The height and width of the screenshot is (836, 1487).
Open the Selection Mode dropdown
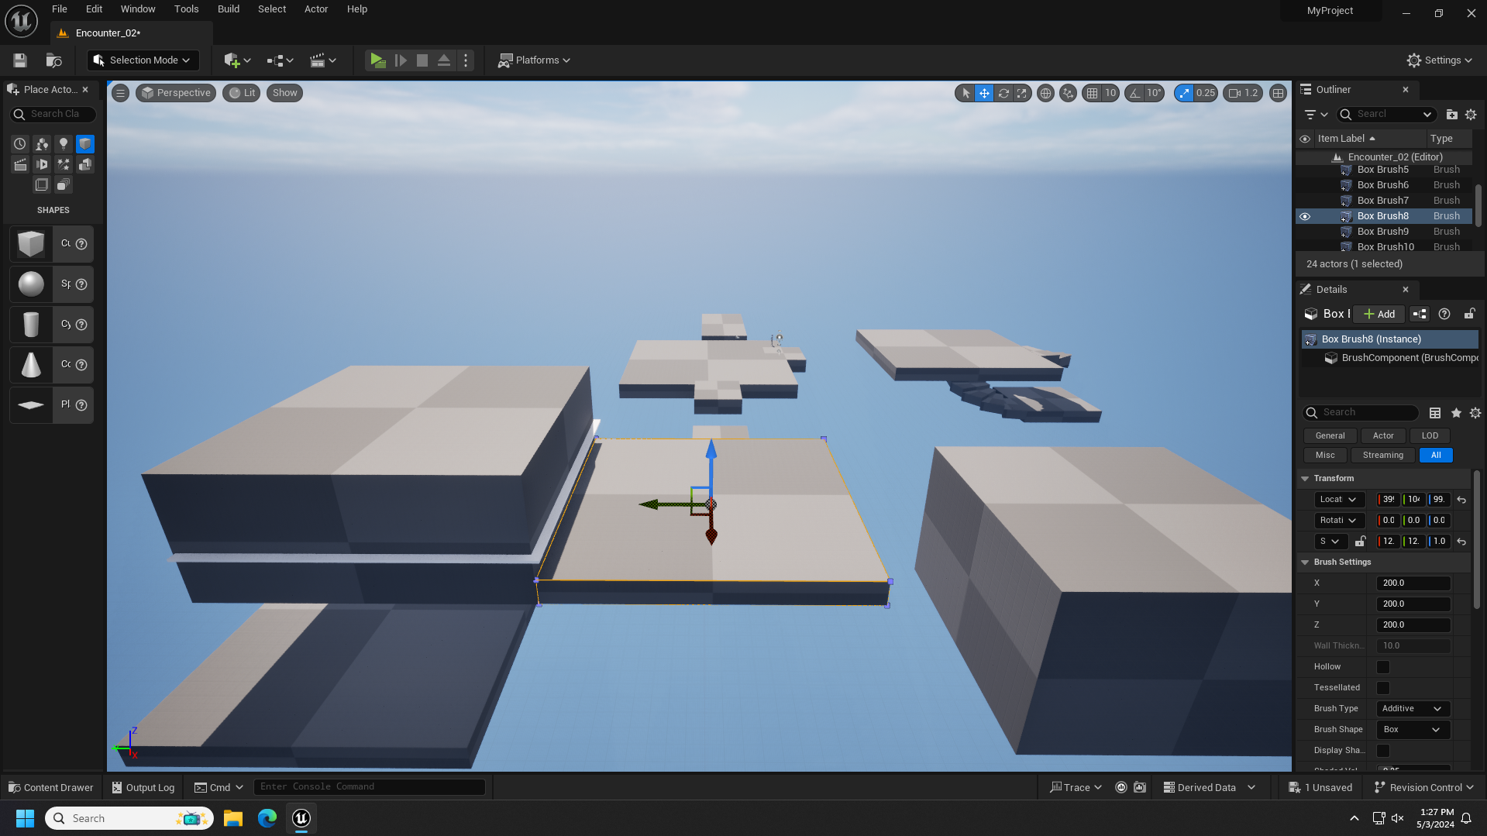tap(143, 60)
